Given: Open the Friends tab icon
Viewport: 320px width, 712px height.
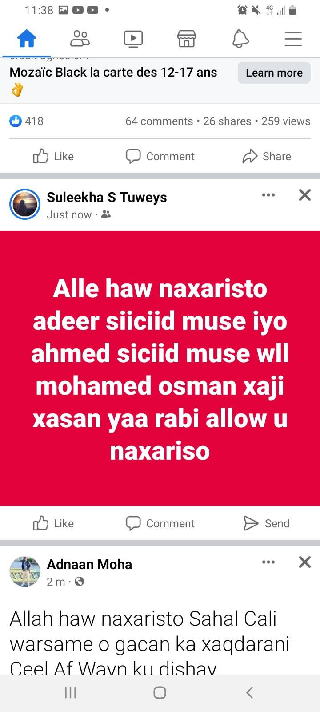Looking at the screenshot, I should tap(80, 39).
